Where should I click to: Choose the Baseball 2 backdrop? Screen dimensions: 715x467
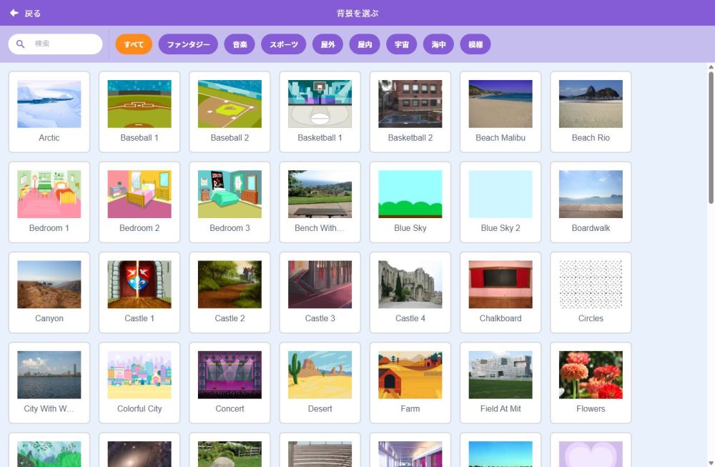pos(230,112)
